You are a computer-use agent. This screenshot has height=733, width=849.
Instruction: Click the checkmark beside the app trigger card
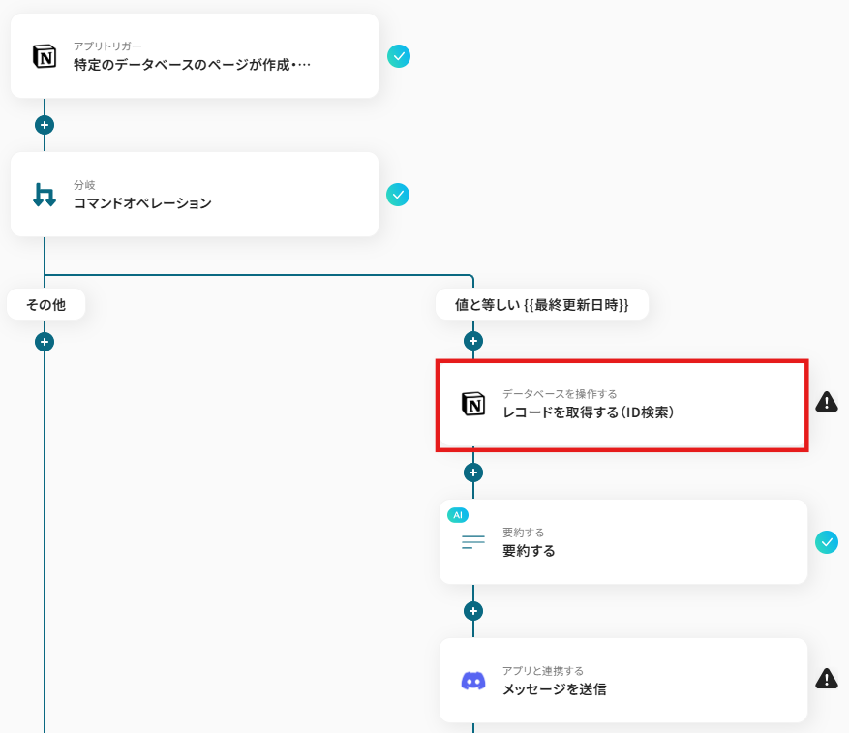point(399,56)
